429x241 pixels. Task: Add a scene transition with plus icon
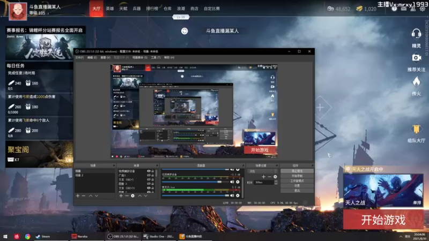[x=263, y=177]
